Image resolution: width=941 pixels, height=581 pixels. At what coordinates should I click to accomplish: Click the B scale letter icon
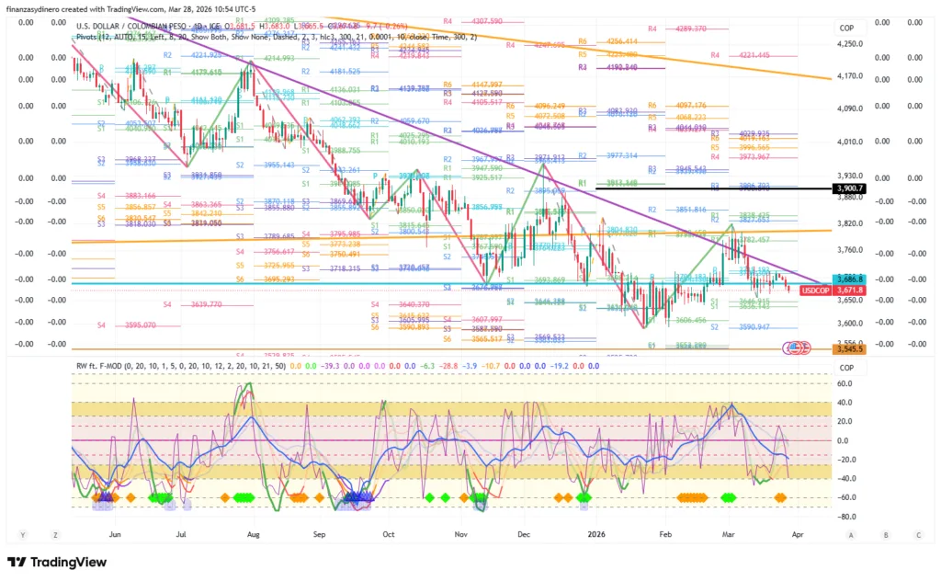point(885,534)
